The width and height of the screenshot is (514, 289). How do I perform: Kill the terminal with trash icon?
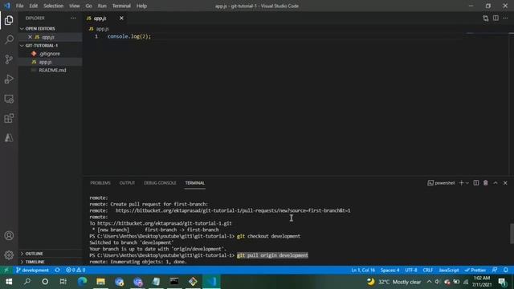click(x=485, y=183)
